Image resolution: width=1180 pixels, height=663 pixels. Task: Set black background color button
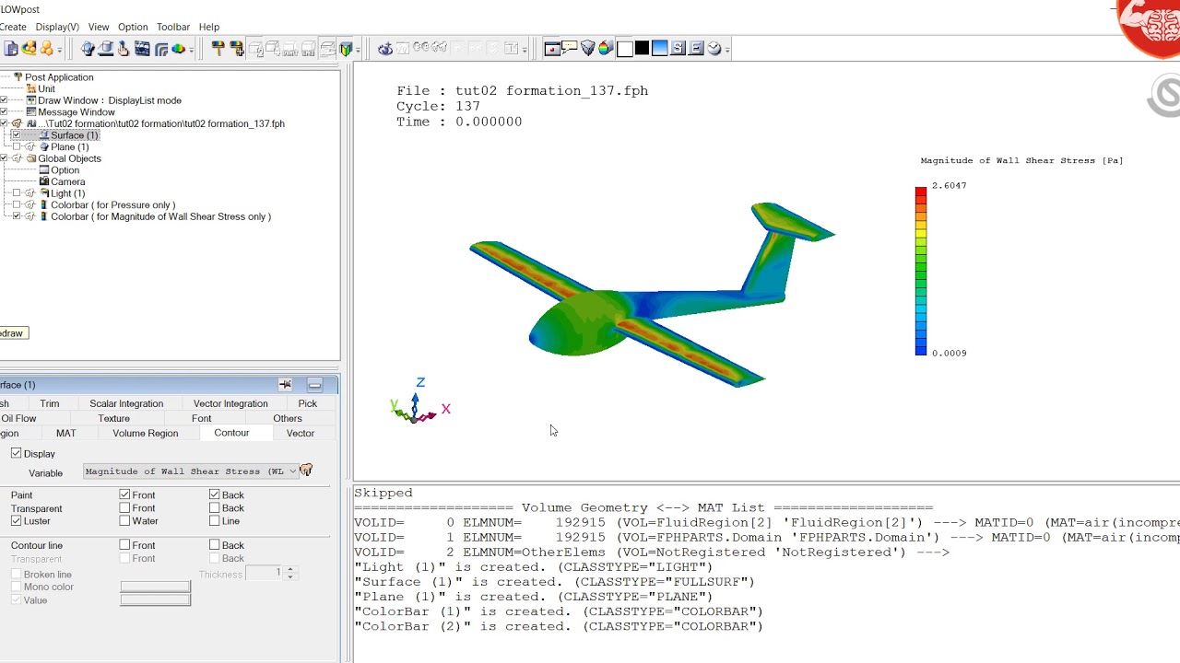point(642,49)
